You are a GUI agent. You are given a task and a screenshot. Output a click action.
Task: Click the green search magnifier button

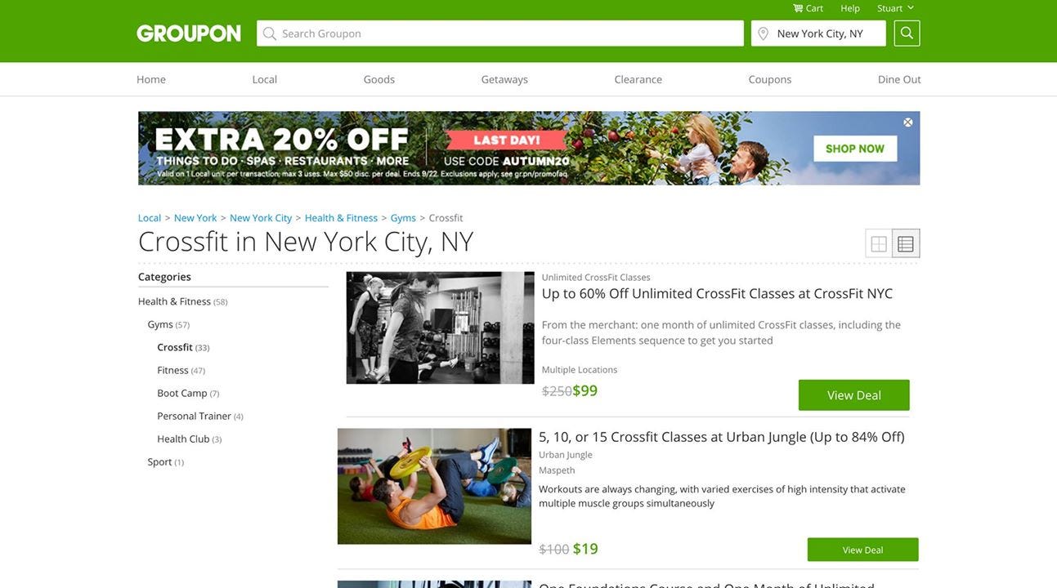(907, 33)
